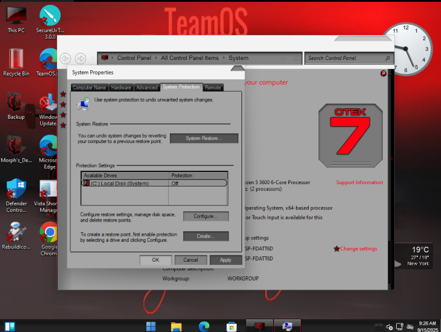
Task: Open TeamOS Edge shortcut icon
Action: click(48, 62)
